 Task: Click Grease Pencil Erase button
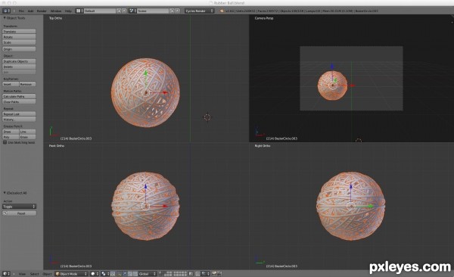click(x=27, y=137)
